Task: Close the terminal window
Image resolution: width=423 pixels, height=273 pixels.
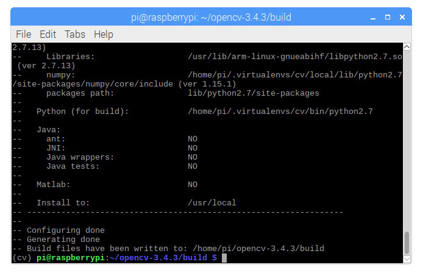Action: 402,17
